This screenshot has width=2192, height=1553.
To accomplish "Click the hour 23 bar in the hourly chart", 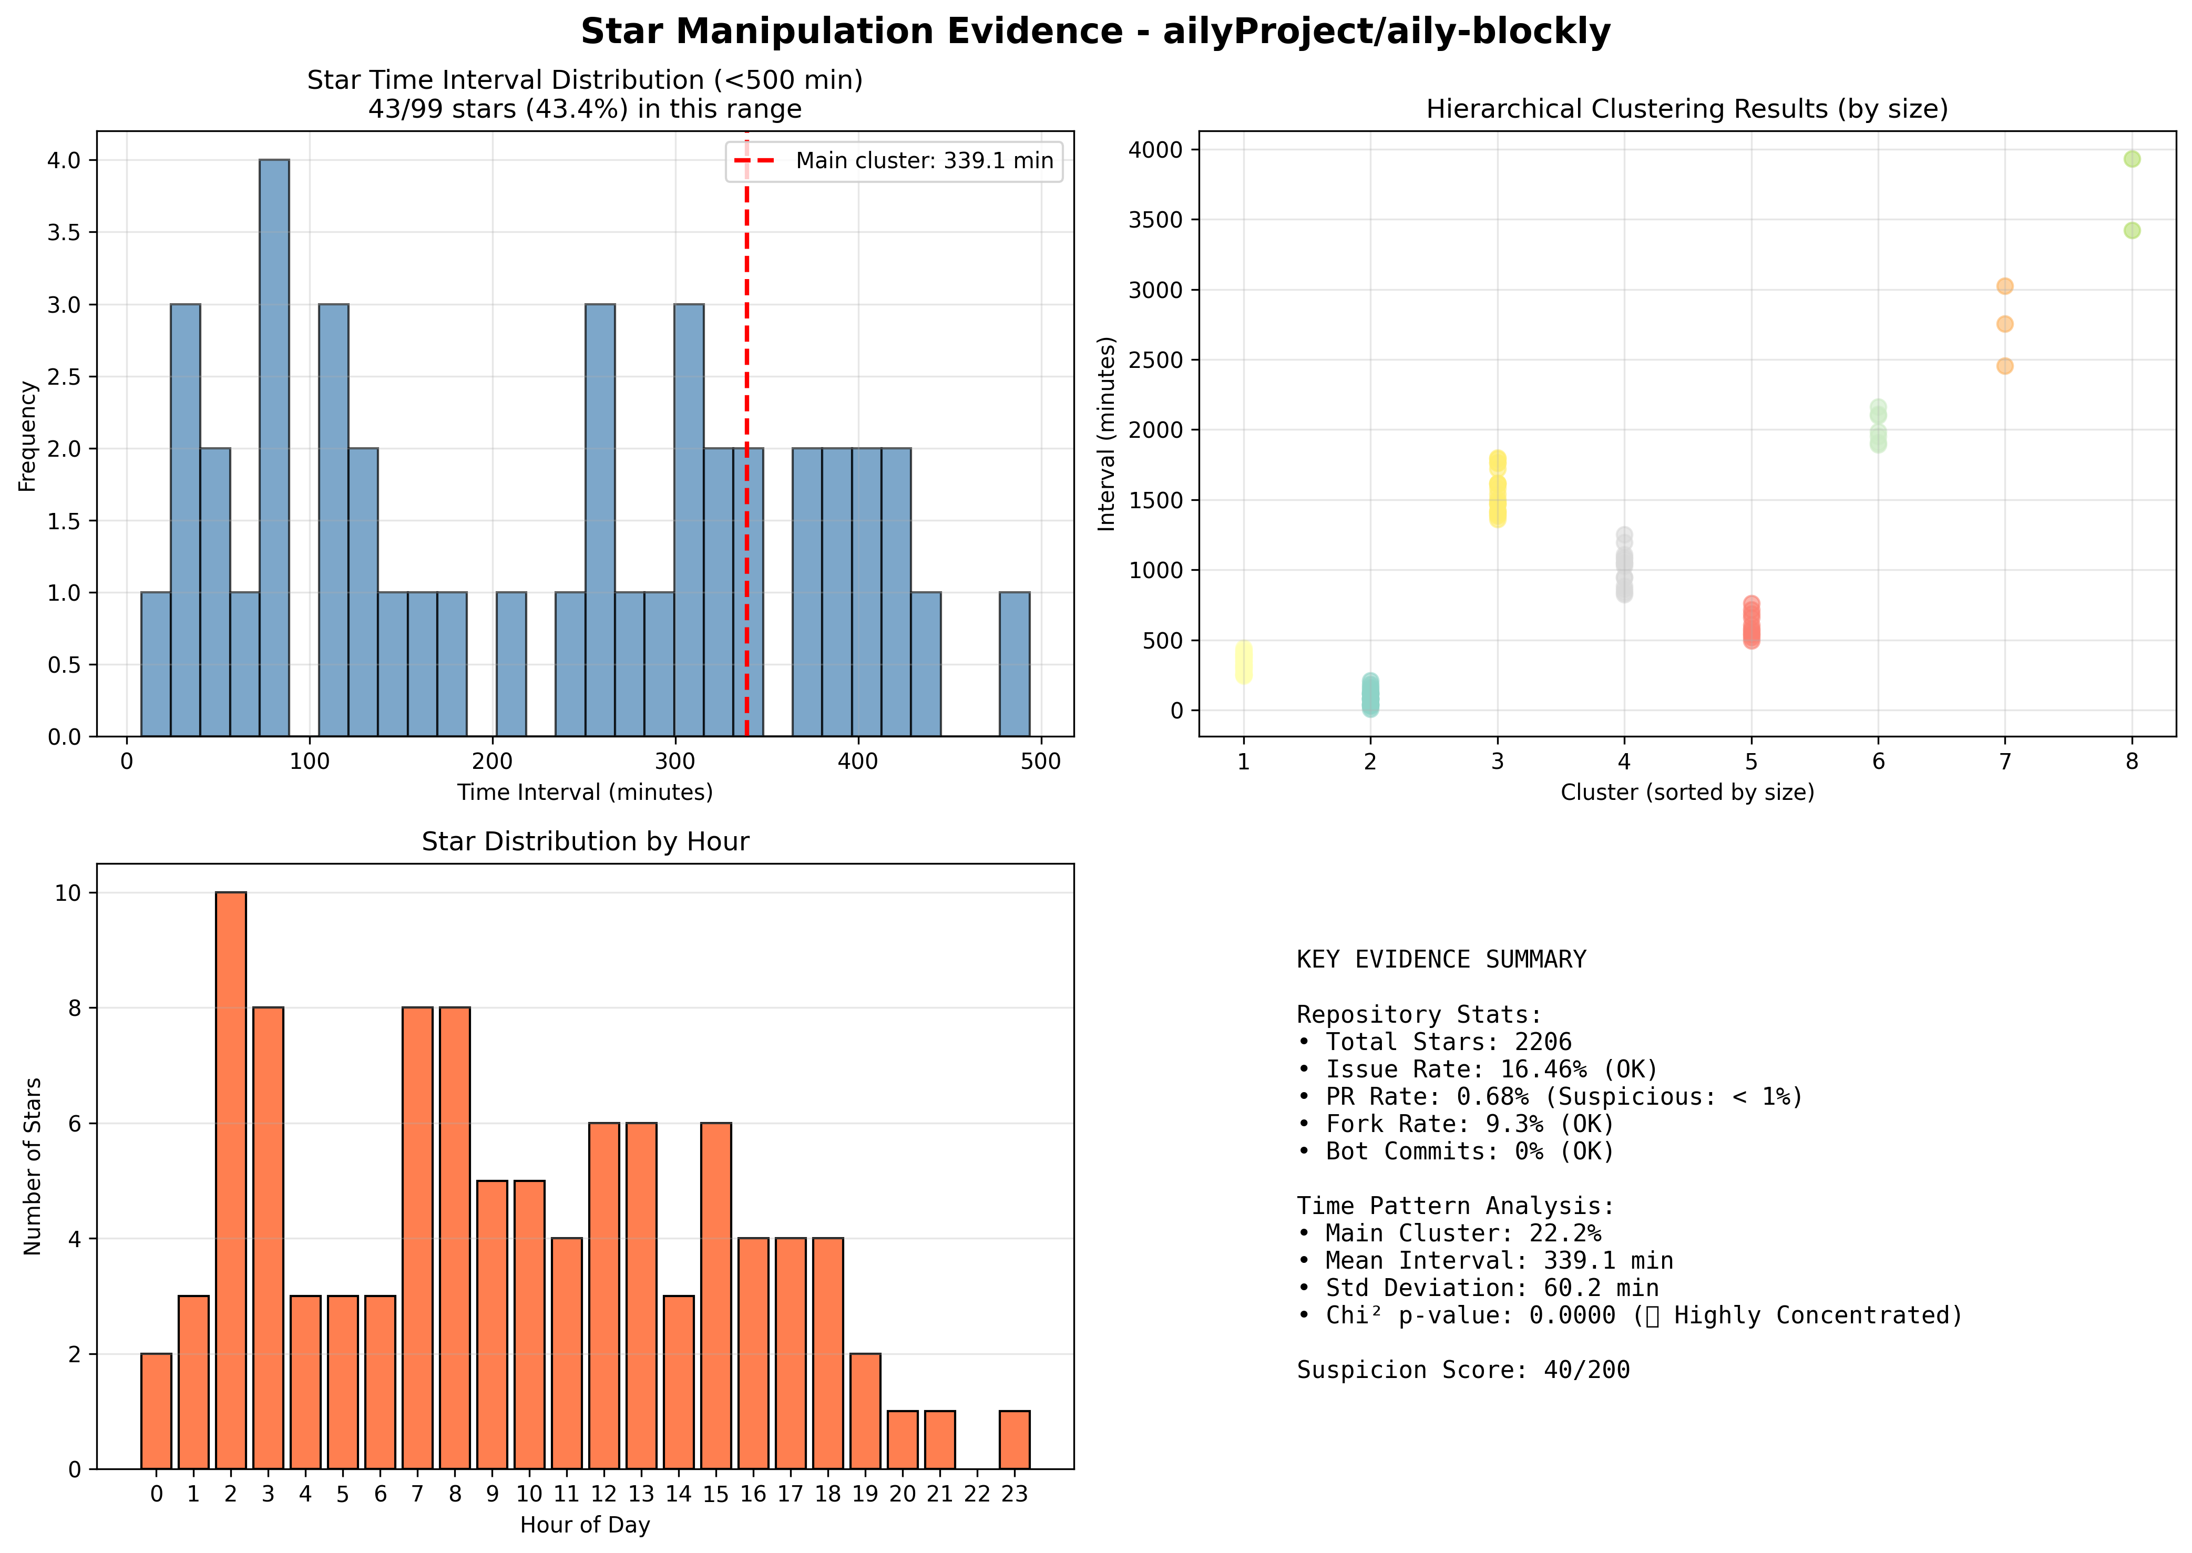I will 1015,1439.
